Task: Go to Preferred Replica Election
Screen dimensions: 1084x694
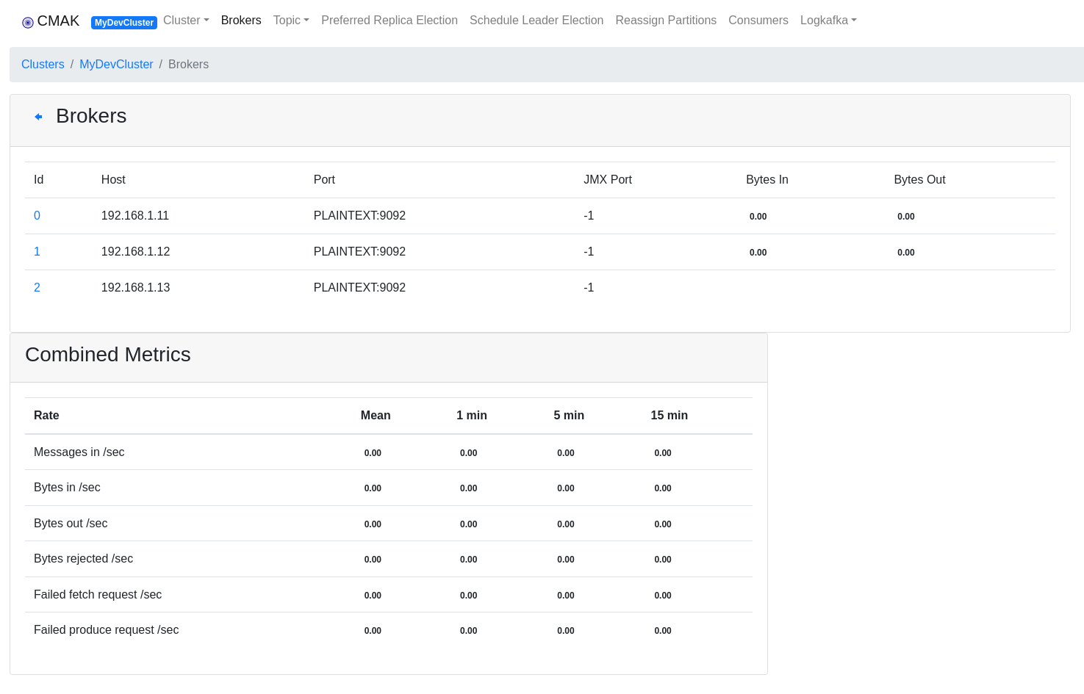Action: tap(390, 21)
